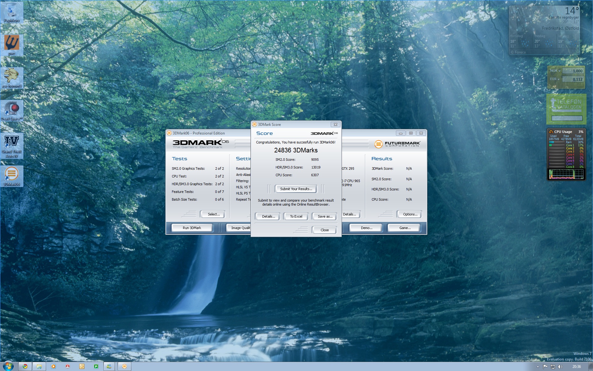Open Options under Results section
Viewport: 593px width, 371px height.
410,214
